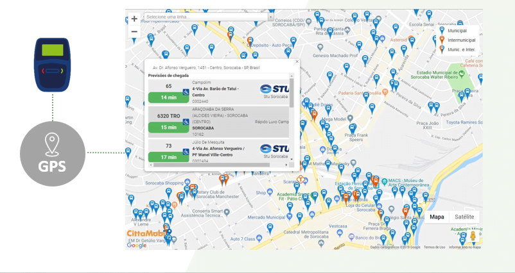Close the arrival predictions popup
The height and width of the screenshot is (273, 515).
tap(297, 62)
